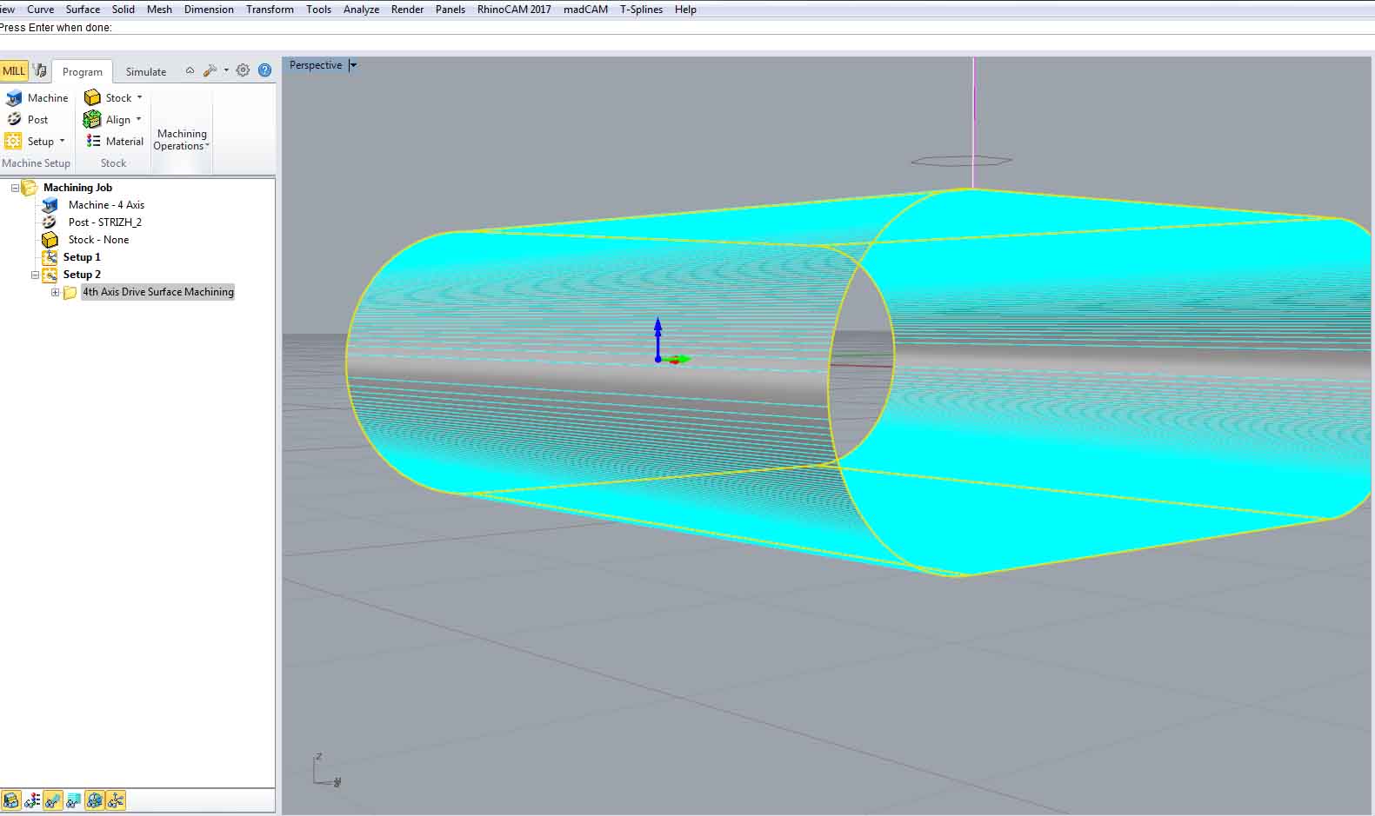
Task: Open preferences with the gear icon
Action: coord(243,70)
